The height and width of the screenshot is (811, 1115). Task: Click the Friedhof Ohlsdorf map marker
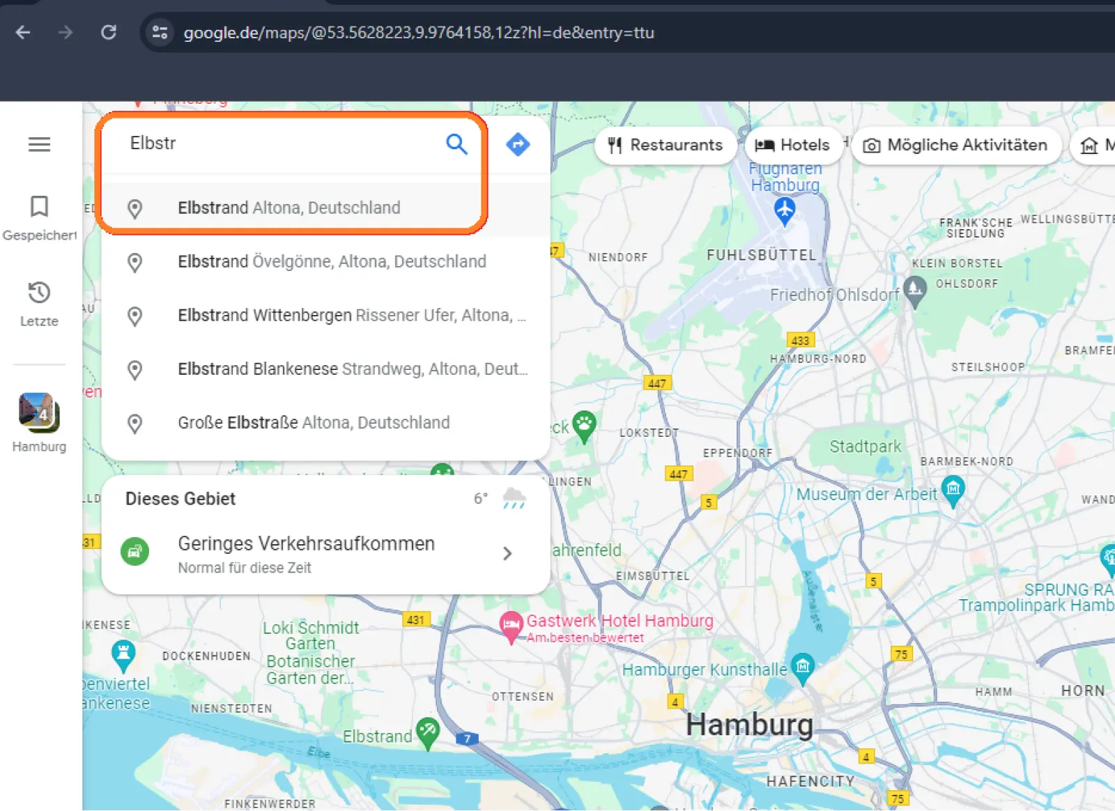(x=914, y=292)
